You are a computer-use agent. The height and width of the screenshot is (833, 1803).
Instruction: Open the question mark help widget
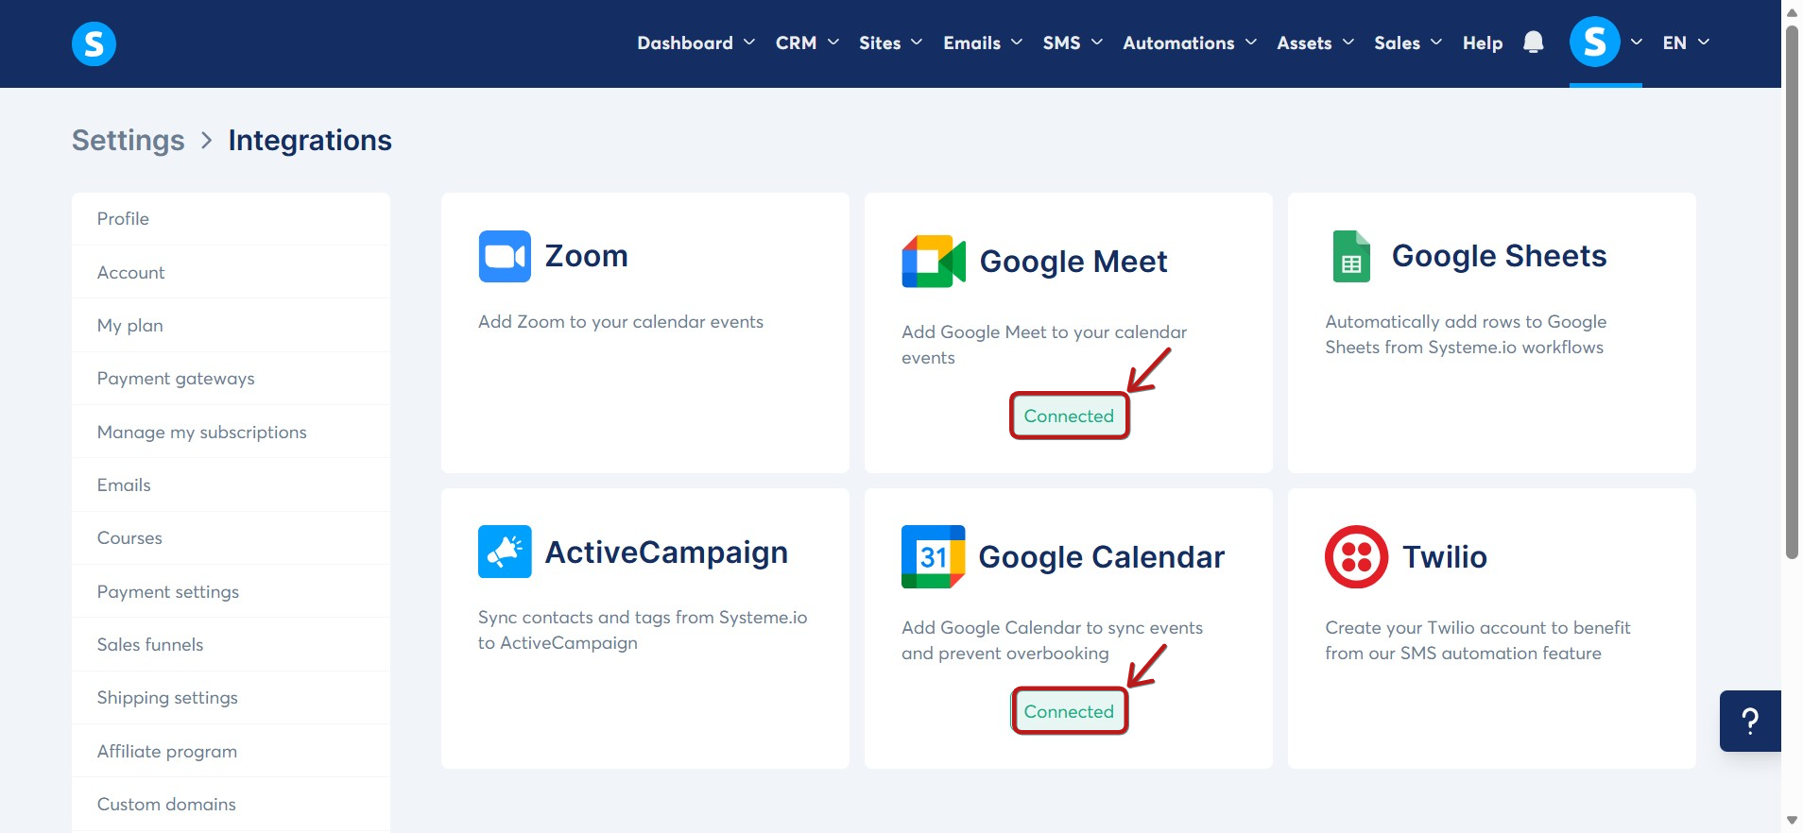pos(1750,722)
